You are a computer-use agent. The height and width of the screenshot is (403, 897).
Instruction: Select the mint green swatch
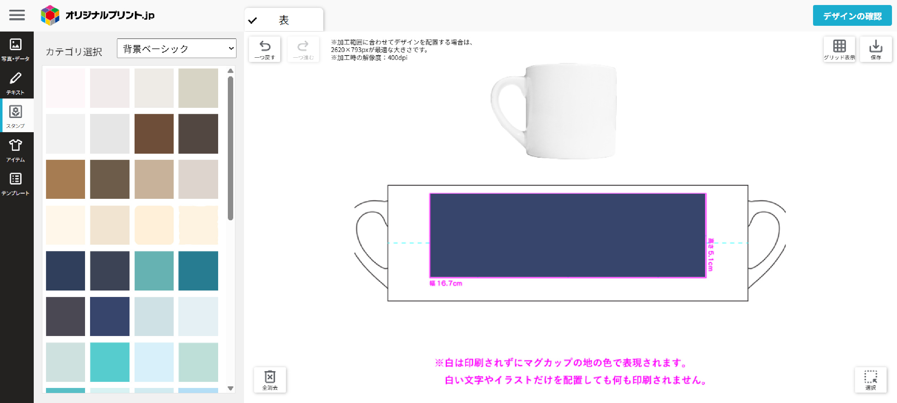coord(198,362)
